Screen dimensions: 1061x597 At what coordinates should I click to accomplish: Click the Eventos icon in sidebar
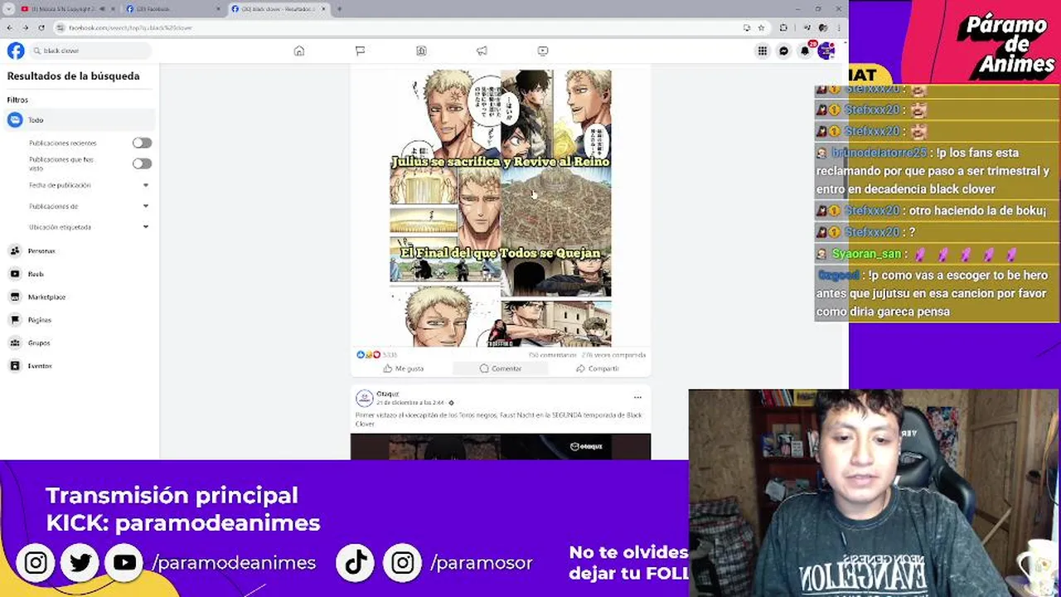pyautogui.click(x=15, y=366)
